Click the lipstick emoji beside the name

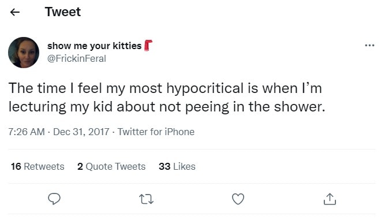(x=148, y=46)
